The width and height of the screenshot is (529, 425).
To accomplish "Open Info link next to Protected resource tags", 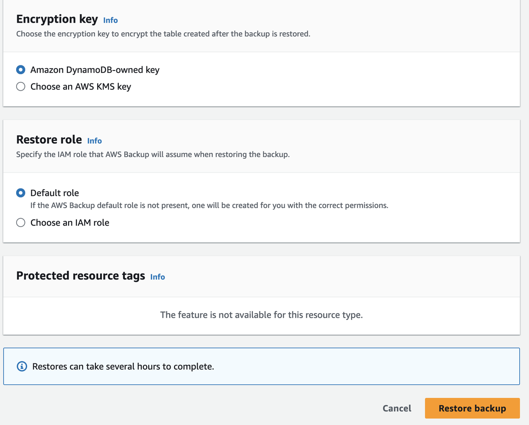I will click(158, 277).
